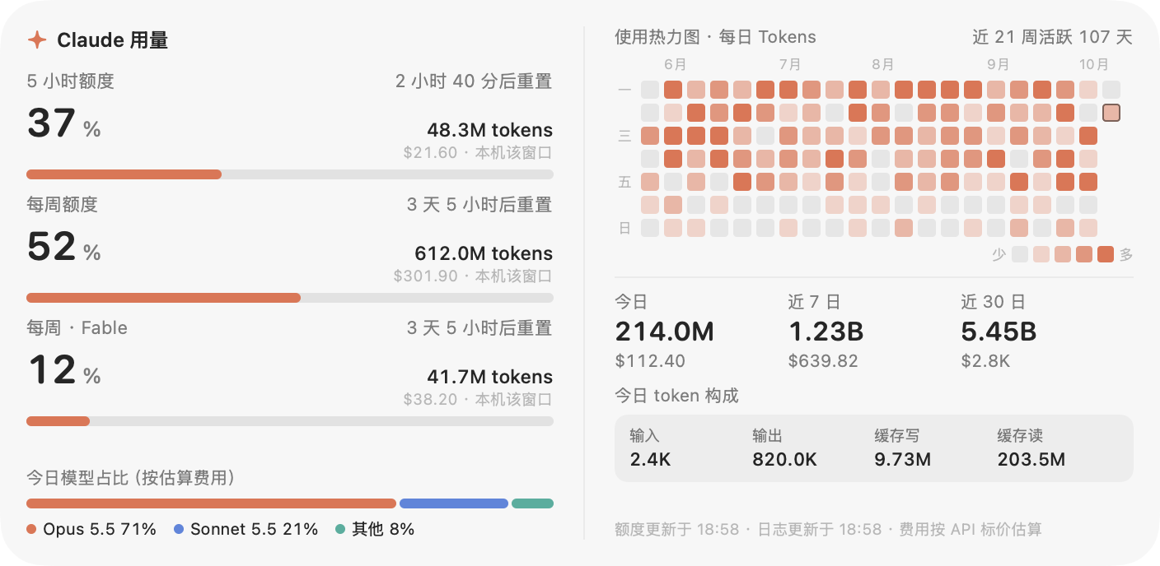This screenshot has height=566, width=1160.
Task: Click the green 其他 legend dot
Action: pos(340,530)
